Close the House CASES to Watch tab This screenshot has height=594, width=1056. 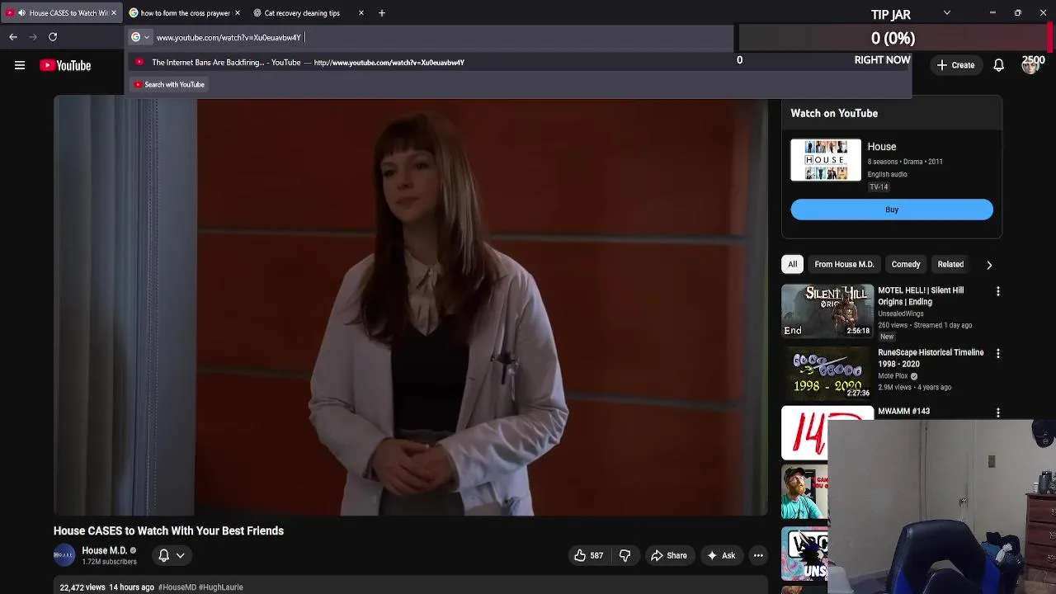click(x=114, y=13)
